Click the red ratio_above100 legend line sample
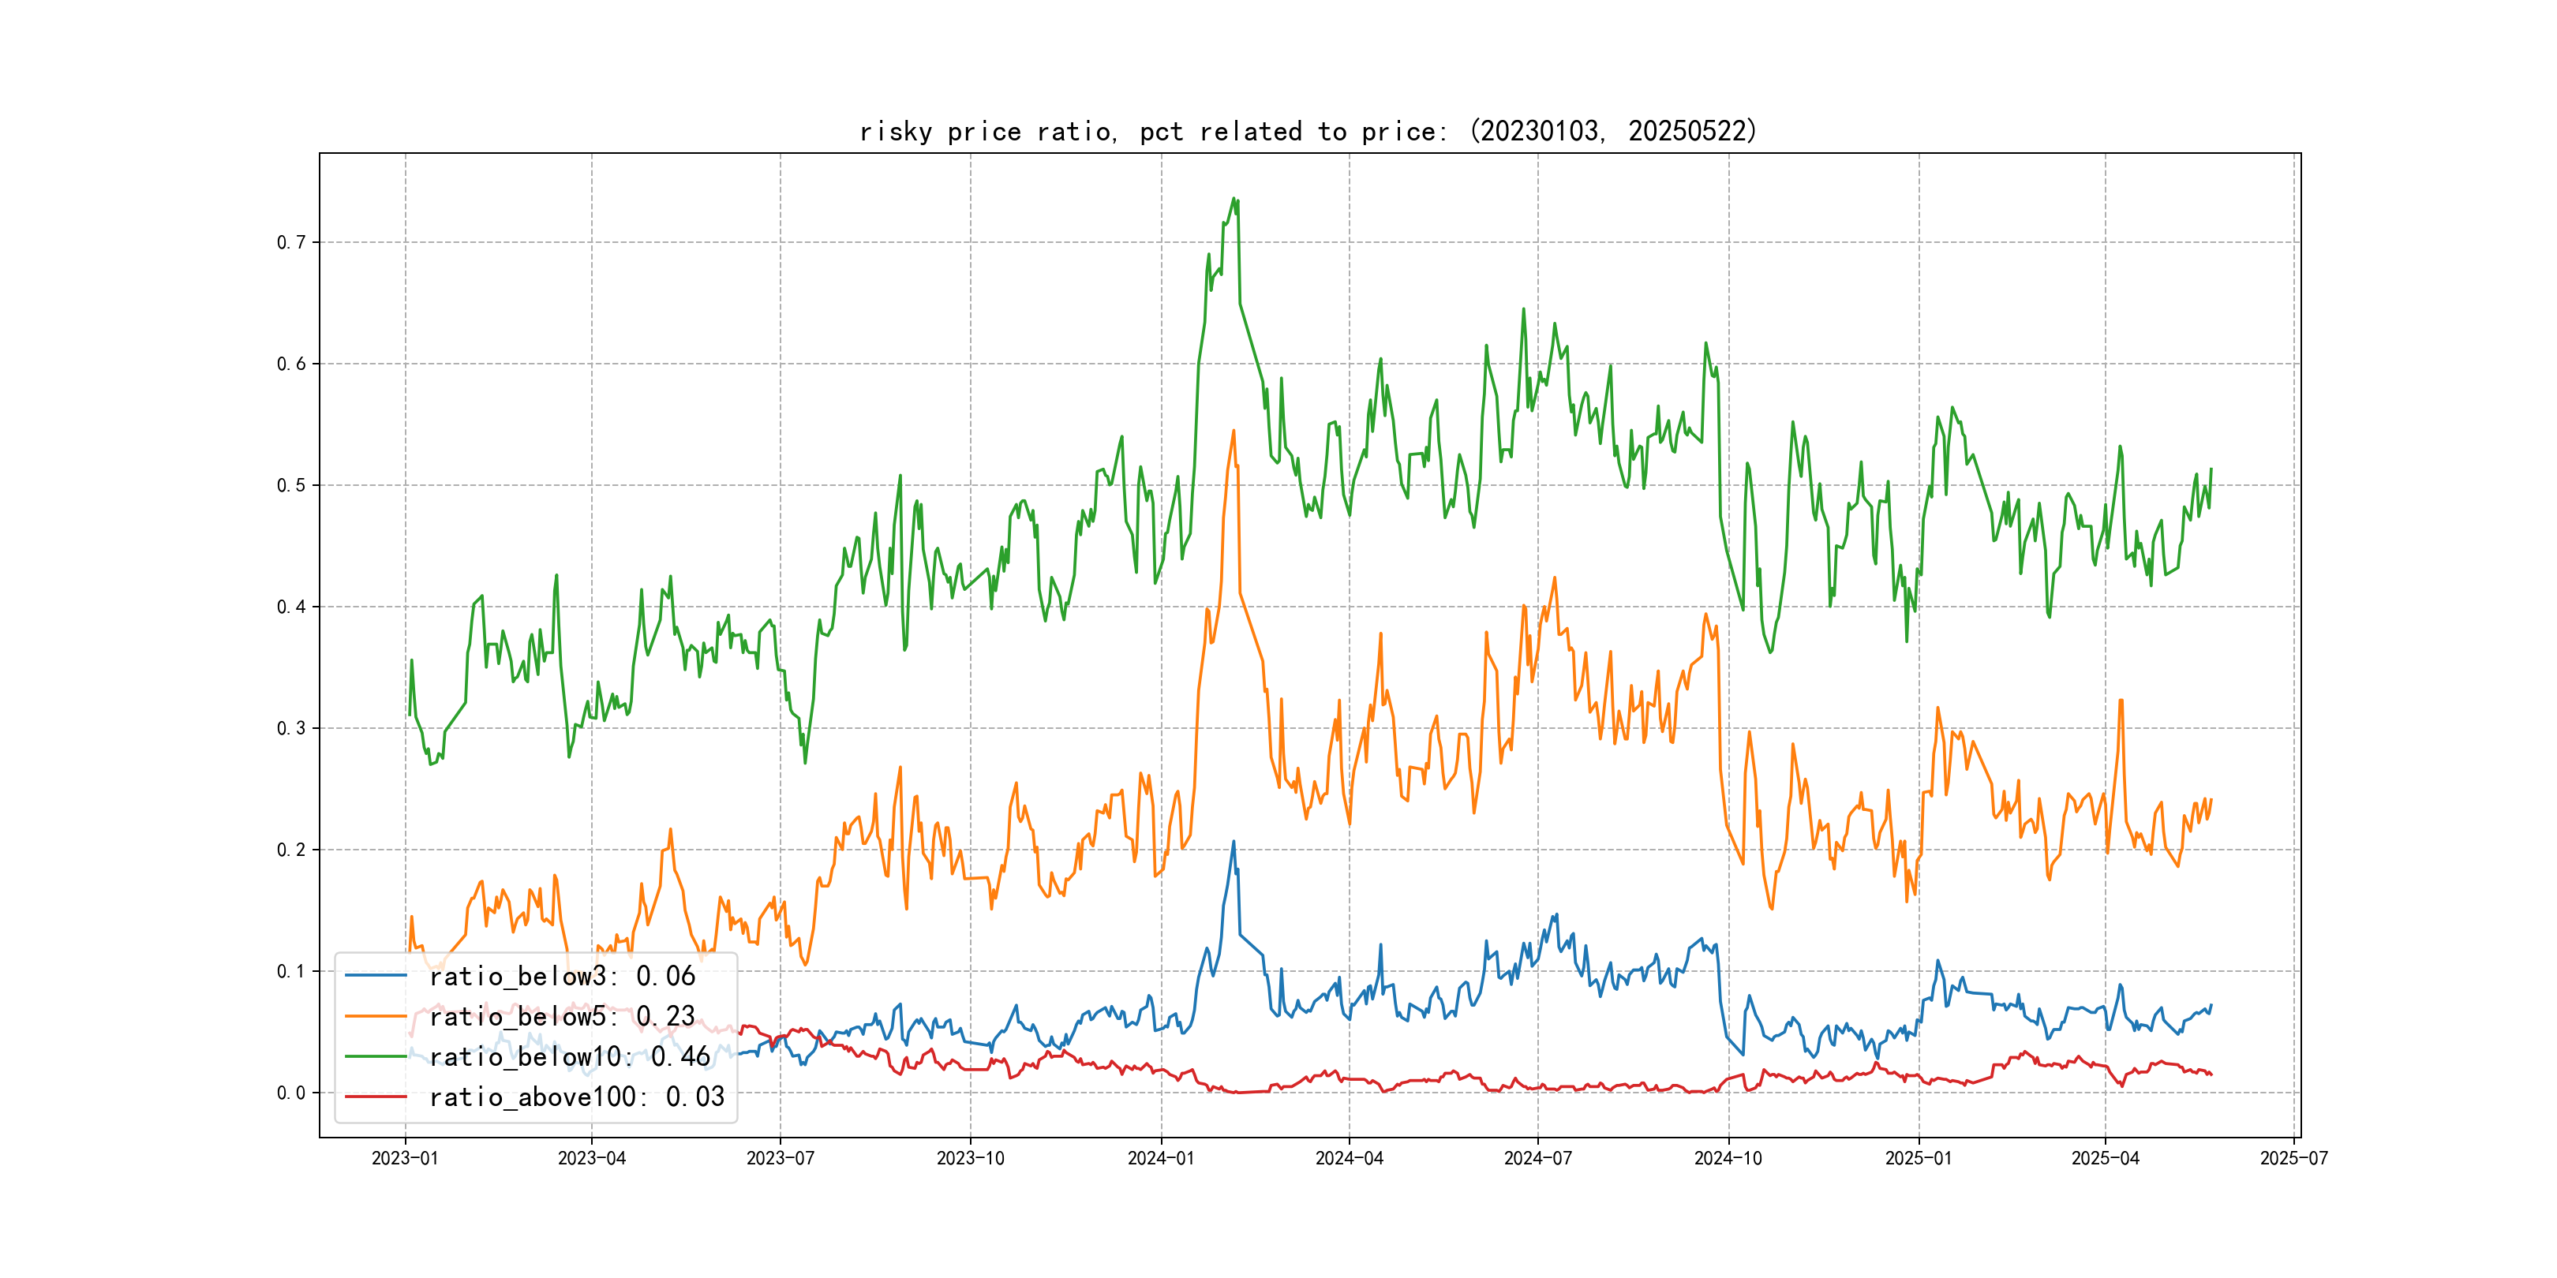The width and height of the screenshot is (2557, 1278). click(x=375, y=1097)
